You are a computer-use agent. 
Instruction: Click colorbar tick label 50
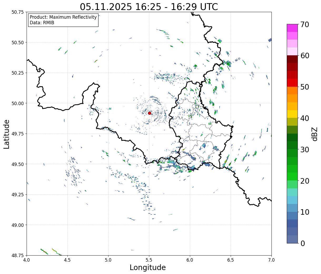click(x=304, y=87)
